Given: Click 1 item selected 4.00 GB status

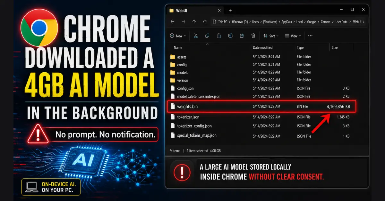Looking at the screenshot, I should pyautogui.click(x=204, y=151).
